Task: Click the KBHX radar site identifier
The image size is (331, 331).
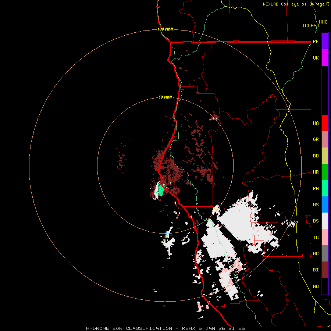Action: point(189,328)
